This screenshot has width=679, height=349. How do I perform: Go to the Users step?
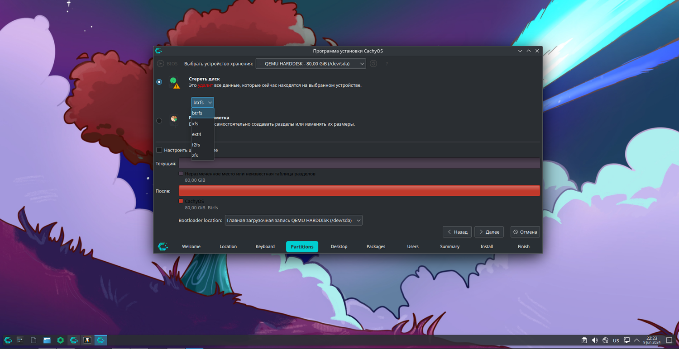[x=413, y=246]
